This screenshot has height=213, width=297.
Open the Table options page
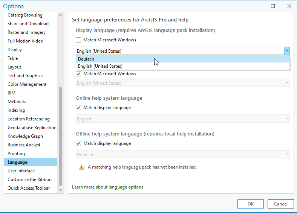click(31, 58)
